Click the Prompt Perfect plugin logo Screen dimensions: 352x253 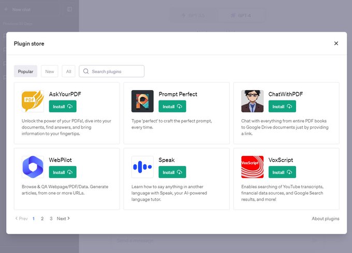coord(142,101)
